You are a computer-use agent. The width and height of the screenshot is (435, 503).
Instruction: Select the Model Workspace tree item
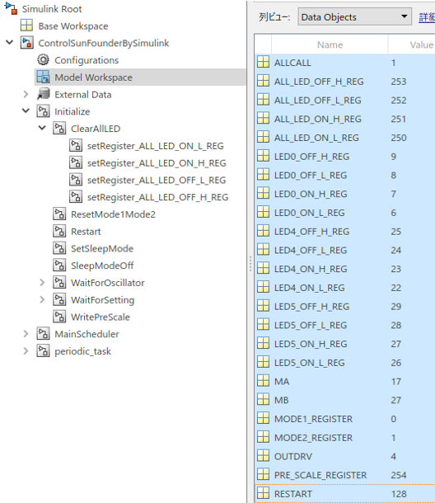93,78
